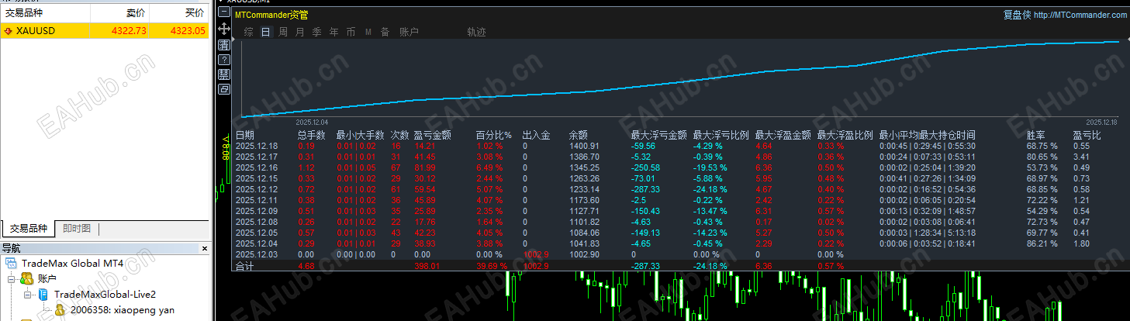Open the http://MTCommander.com link
1130x321 pixels.
click(1080, 15)
